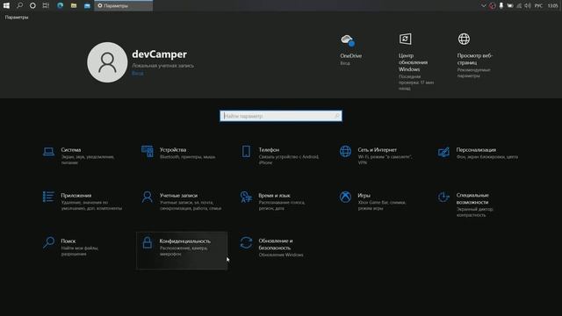Open the Сеть и Интернет globe icon

click(345, 152)
